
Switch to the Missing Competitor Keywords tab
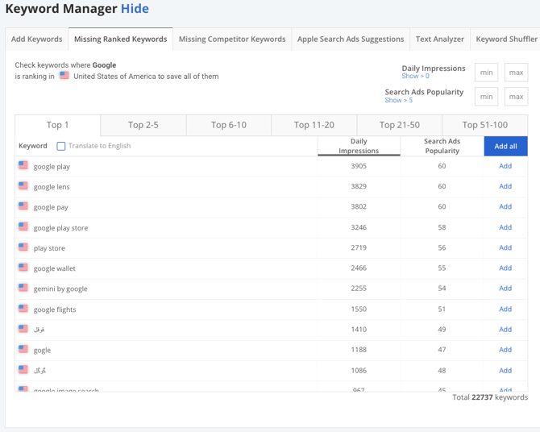232,39
